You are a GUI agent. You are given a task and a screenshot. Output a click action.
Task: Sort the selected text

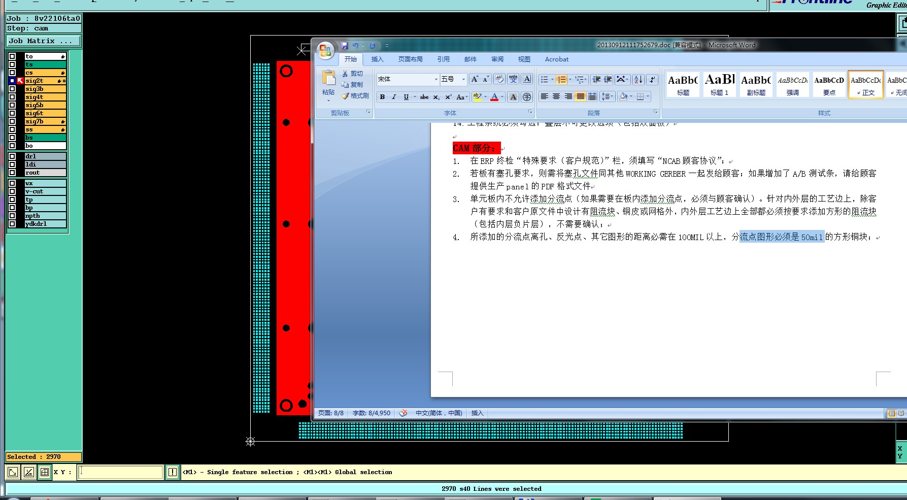click(639, 79)
